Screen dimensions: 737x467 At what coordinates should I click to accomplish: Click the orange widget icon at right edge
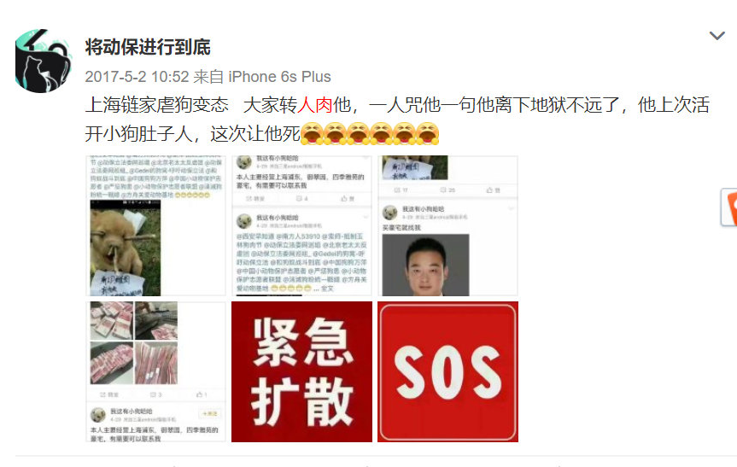tap(729, 207)
